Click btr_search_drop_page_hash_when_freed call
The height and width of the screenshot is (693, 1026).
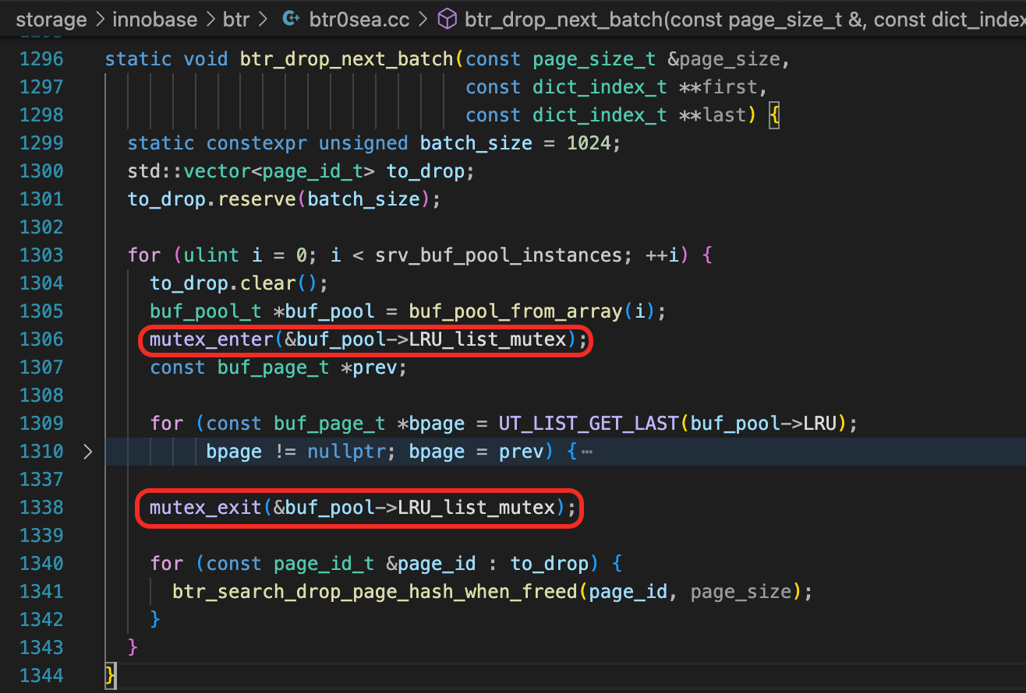tap(375, 592)
